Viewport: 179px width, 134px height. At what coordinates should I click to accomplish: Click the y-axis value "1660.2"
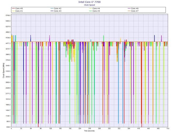pyautogui.click(x=8, y=105)
